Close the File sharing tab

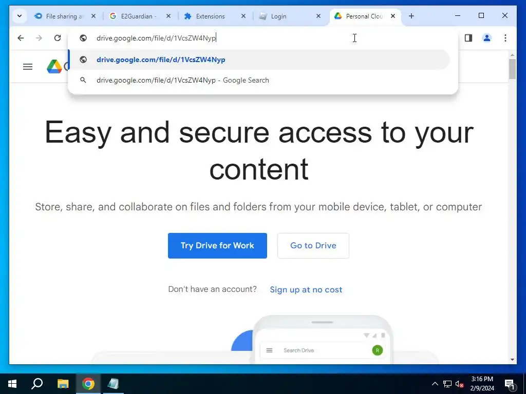coord(93,16)
